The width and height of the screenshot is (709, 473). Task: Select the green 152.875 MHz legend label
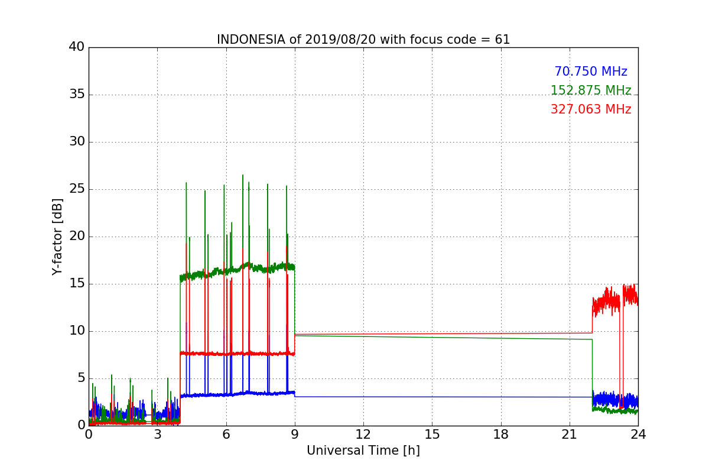click(x=591, y=90)
